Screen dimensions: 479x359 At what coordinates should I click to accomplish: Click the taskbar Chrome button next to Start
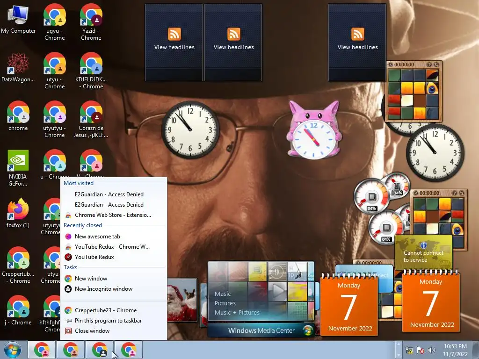pos(42,350)
